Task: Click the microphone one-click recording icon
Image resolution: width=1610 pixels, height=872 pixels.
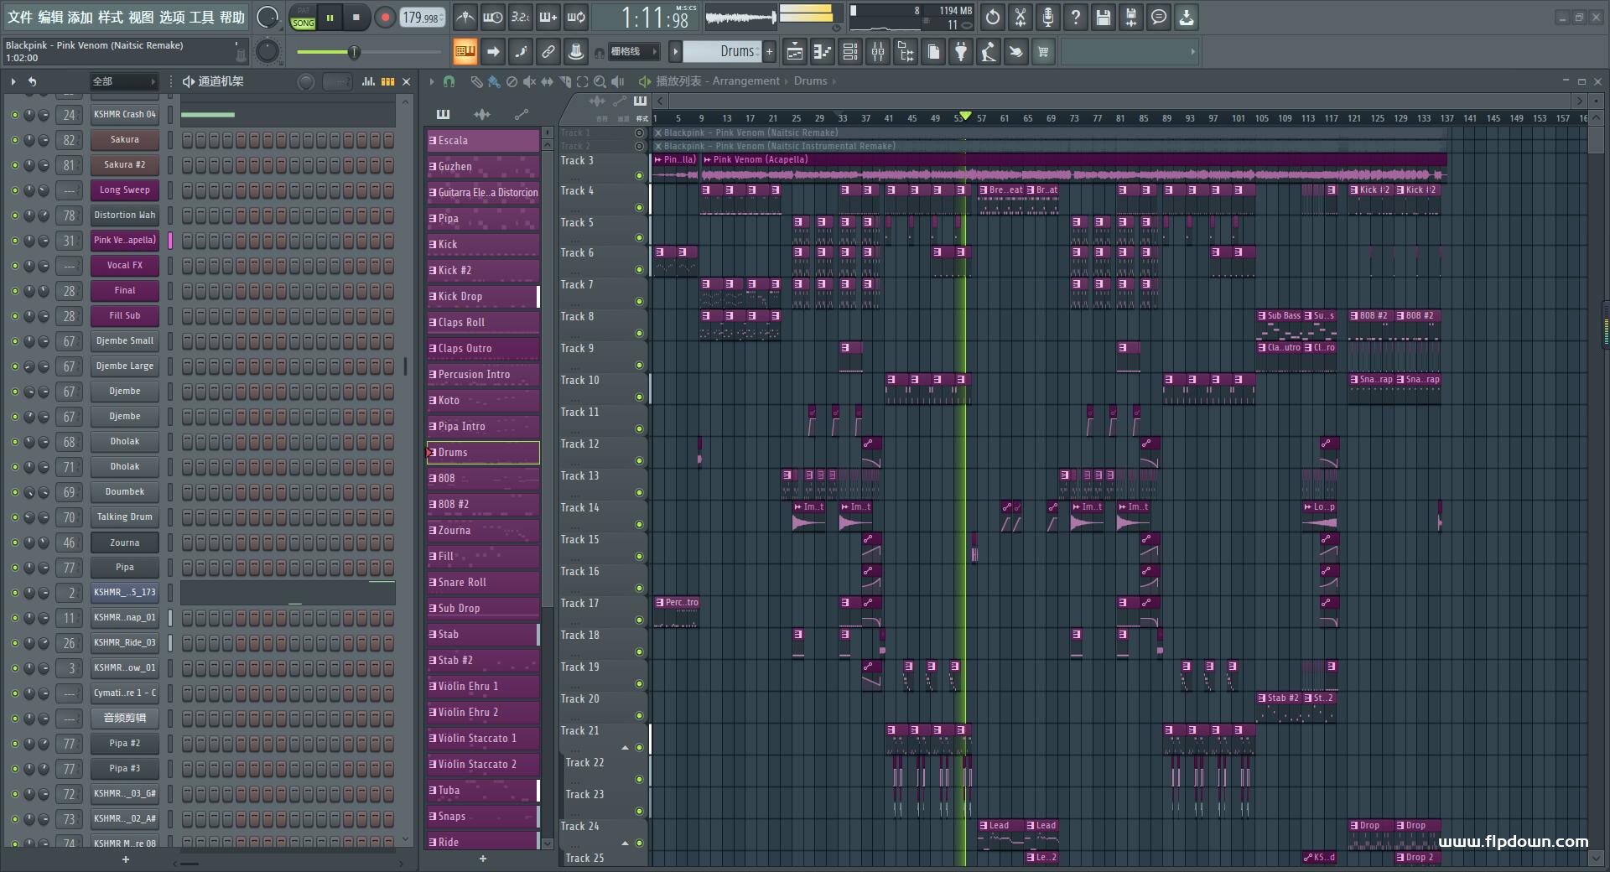Action: coord(1048,17)
